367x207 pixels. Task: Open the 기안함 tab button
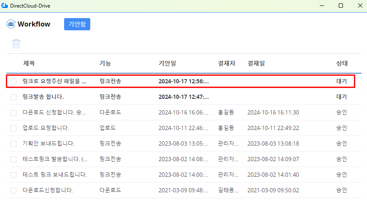77,24
